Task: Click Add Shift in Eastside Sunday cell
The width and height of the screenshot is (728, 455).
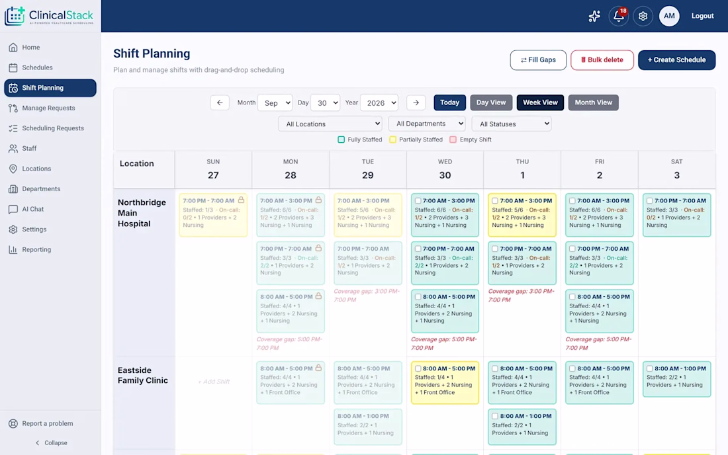Action: click(x=214, y=382)
